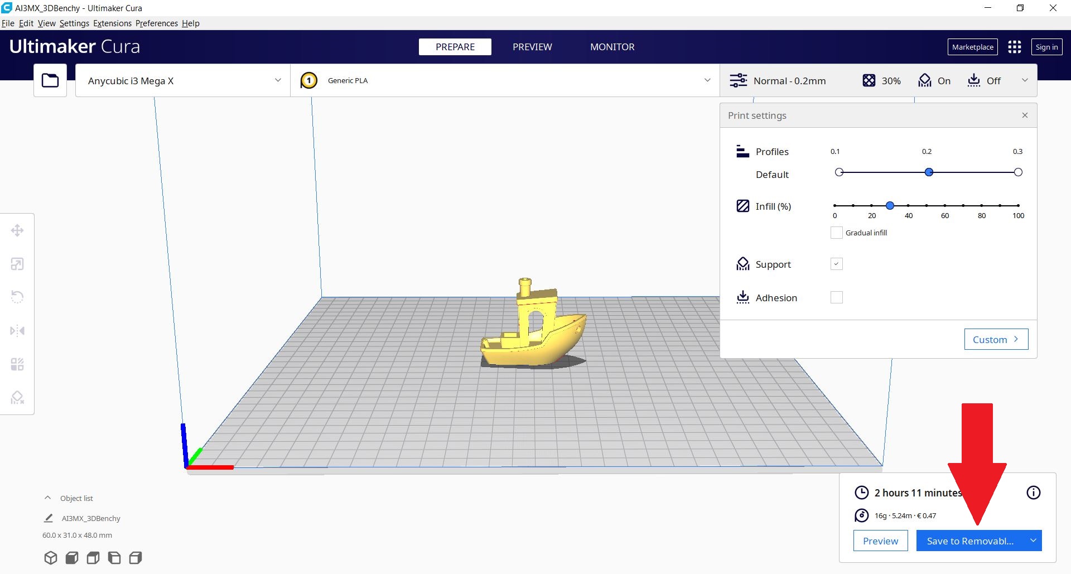Toggle the Support checkbox

tap(836, 264)
